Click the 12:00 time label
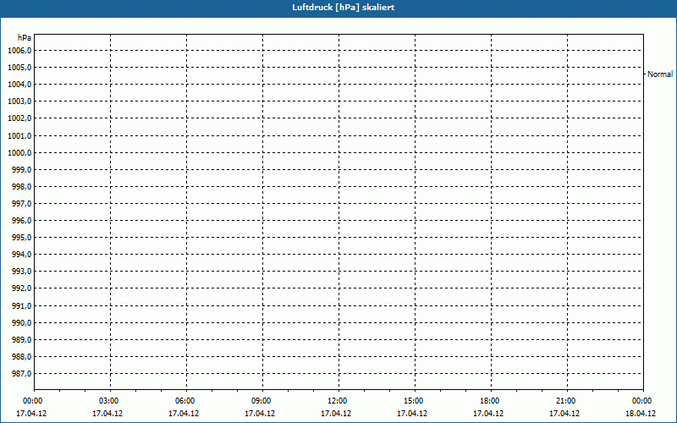677x423 pixels. tap(337, 401)
